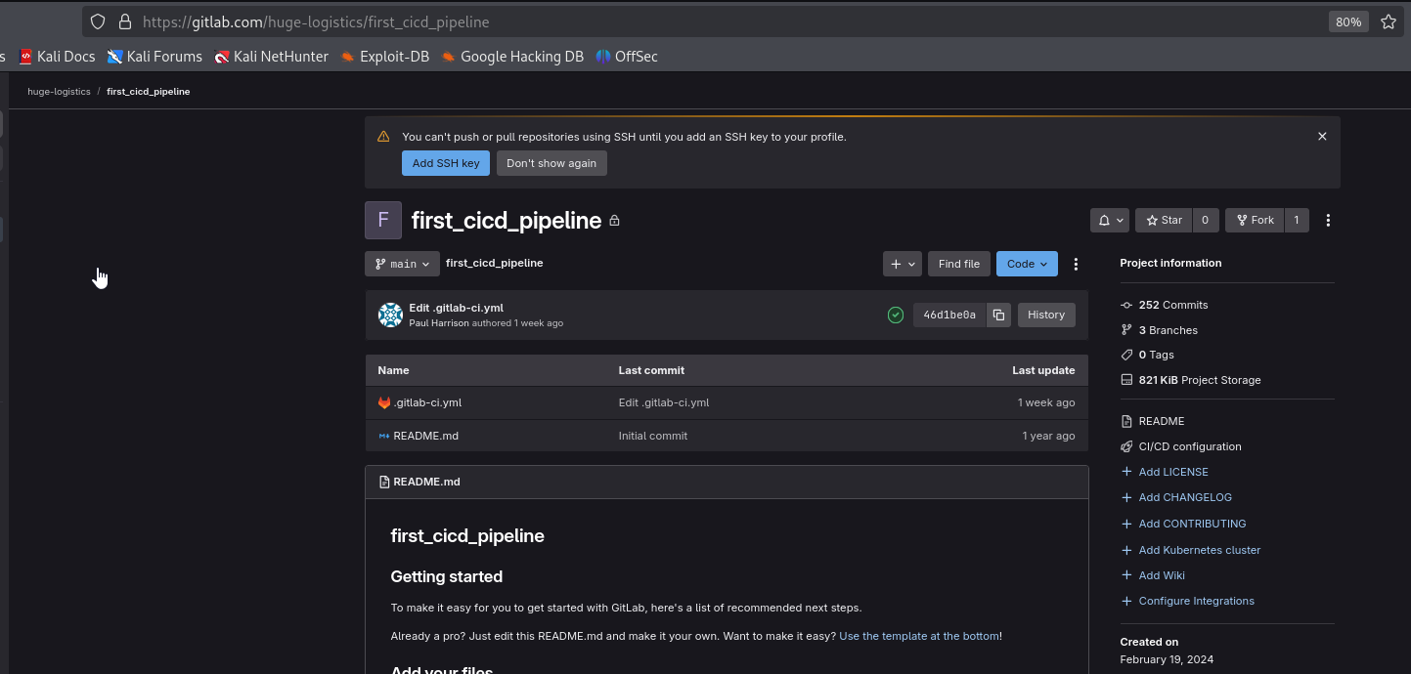Open the notification bell dropdown
This screenshot has width=1411, height=674.
1110,221
